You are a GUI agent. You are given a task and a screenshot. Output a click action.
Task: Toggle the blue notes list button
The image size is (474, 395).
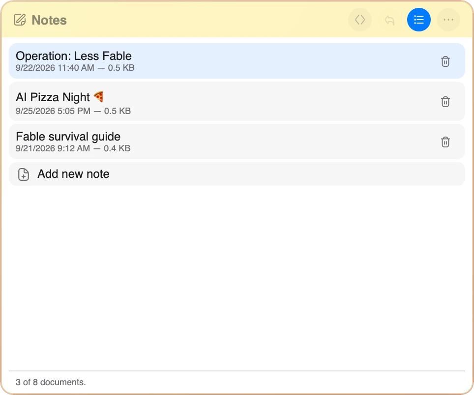click(418, 20)
